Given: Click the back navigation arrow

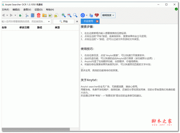Looking at the screenshot, I should point(3,15).
